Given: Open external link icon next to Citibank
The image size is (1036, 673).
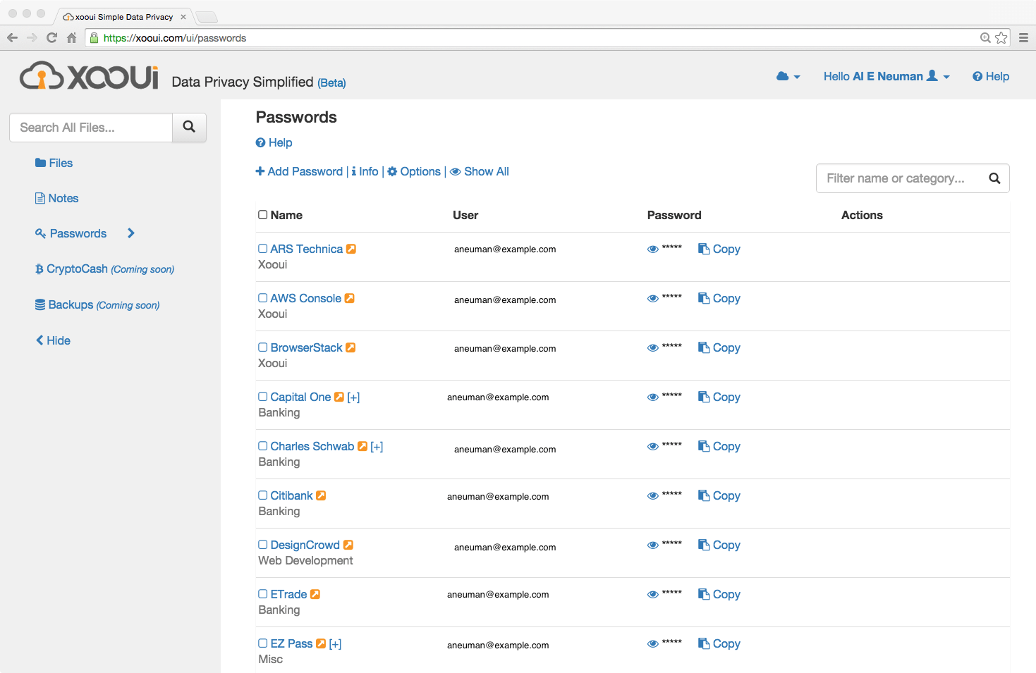Looking at the screenshot, I should [321, 495].
